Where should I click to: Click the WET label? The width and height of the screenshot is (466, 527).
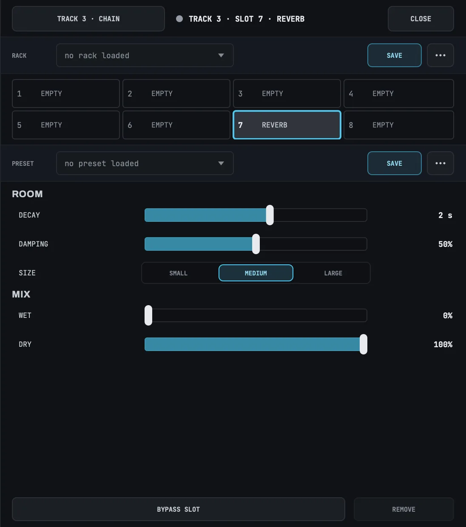click(25, 315)
